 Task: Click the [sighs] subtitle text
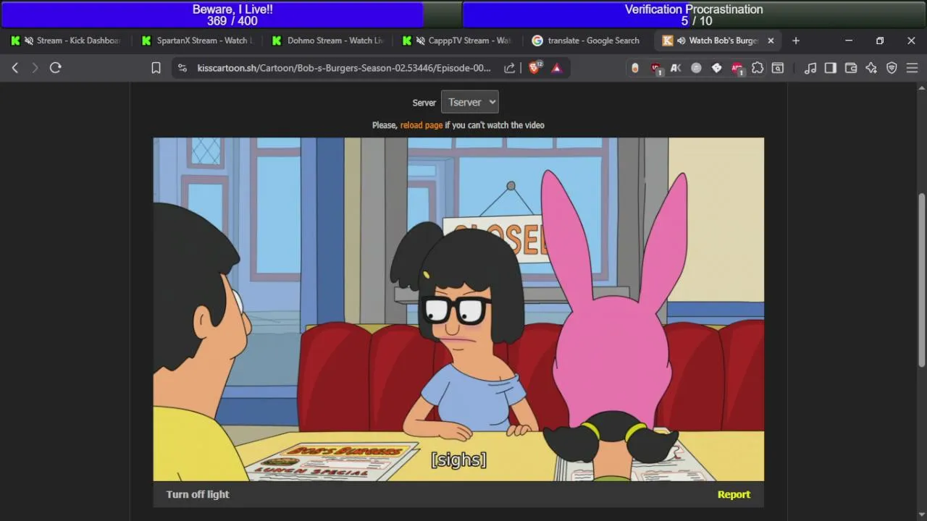[x=458, y=459]
